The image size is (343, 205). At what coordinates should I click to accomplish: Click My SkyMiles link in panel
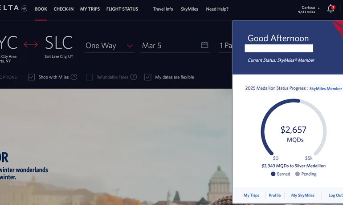click(302, 195)
